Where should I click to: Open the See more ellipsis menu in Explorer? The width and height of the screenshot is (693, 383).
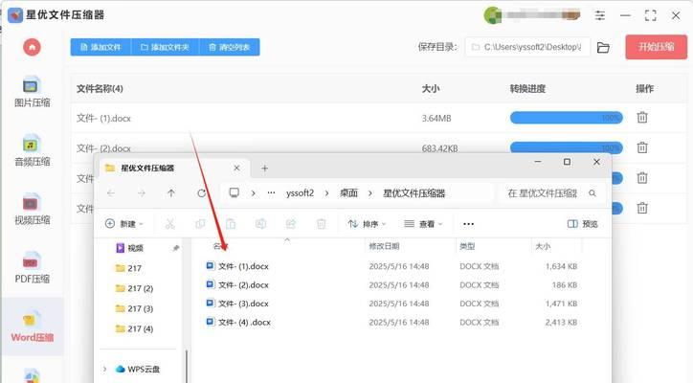[x=468, y=224]
